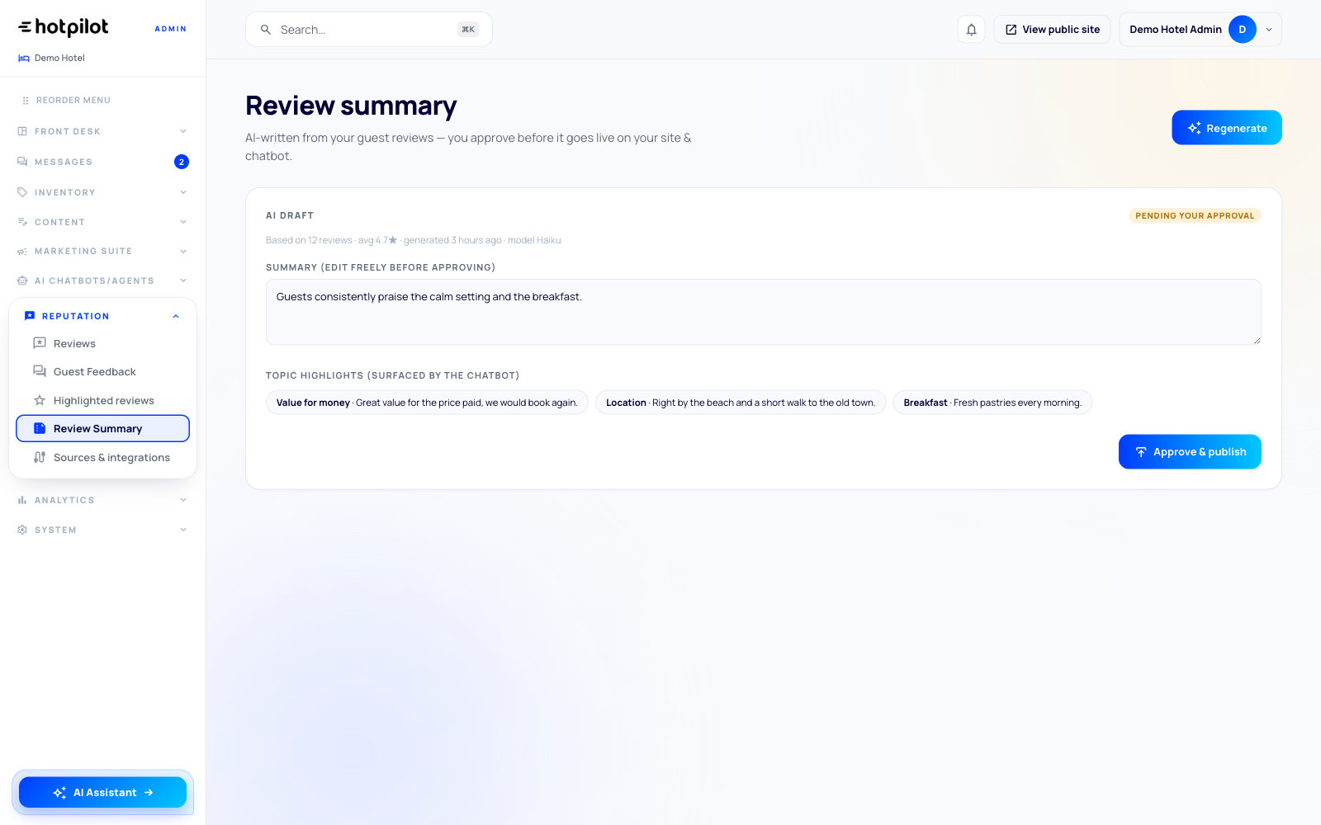Click the ADMIN label beside the logo
The image size is (1321, 825).
[171, 29]
